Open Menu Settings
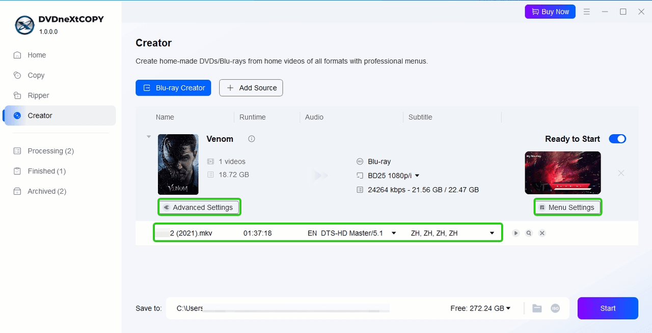This screenshot has height=333, width=652. coord(568,207)
